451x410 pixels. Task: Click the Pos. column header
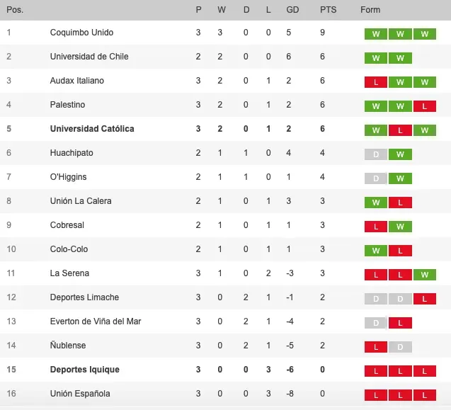pos(15,10)
